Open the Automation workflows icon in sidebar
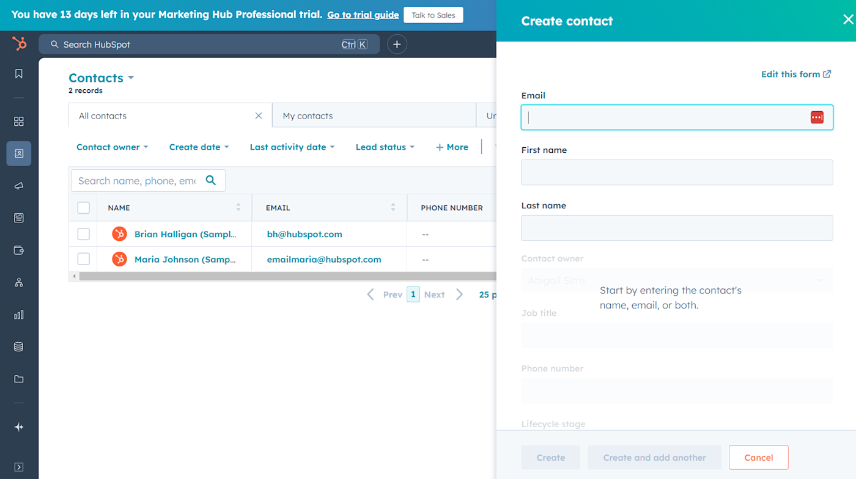This screenshot has width=856, height=479. (x=19, y=282)
